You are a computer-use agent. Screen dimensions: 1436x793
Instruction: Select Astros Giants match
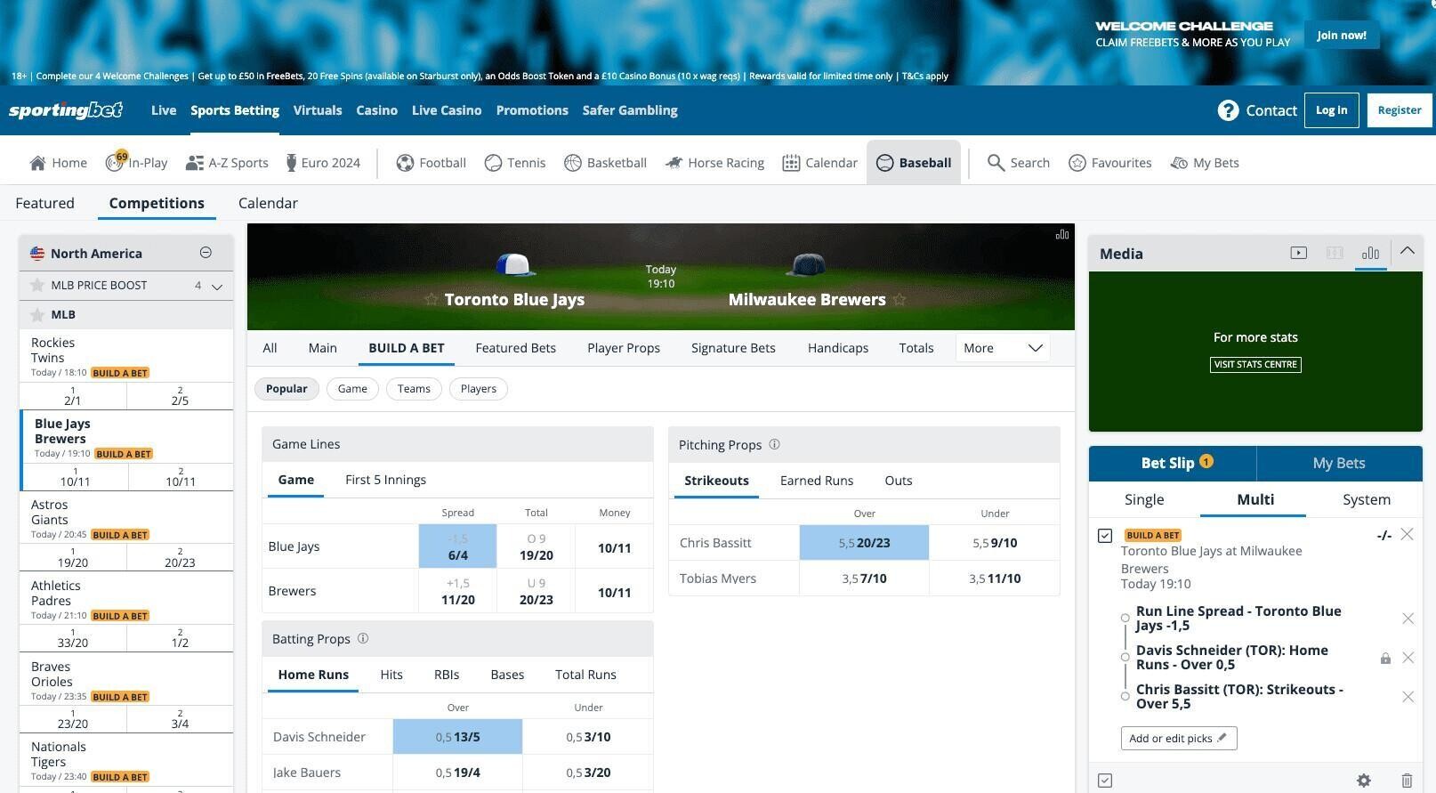click(126, 519)
